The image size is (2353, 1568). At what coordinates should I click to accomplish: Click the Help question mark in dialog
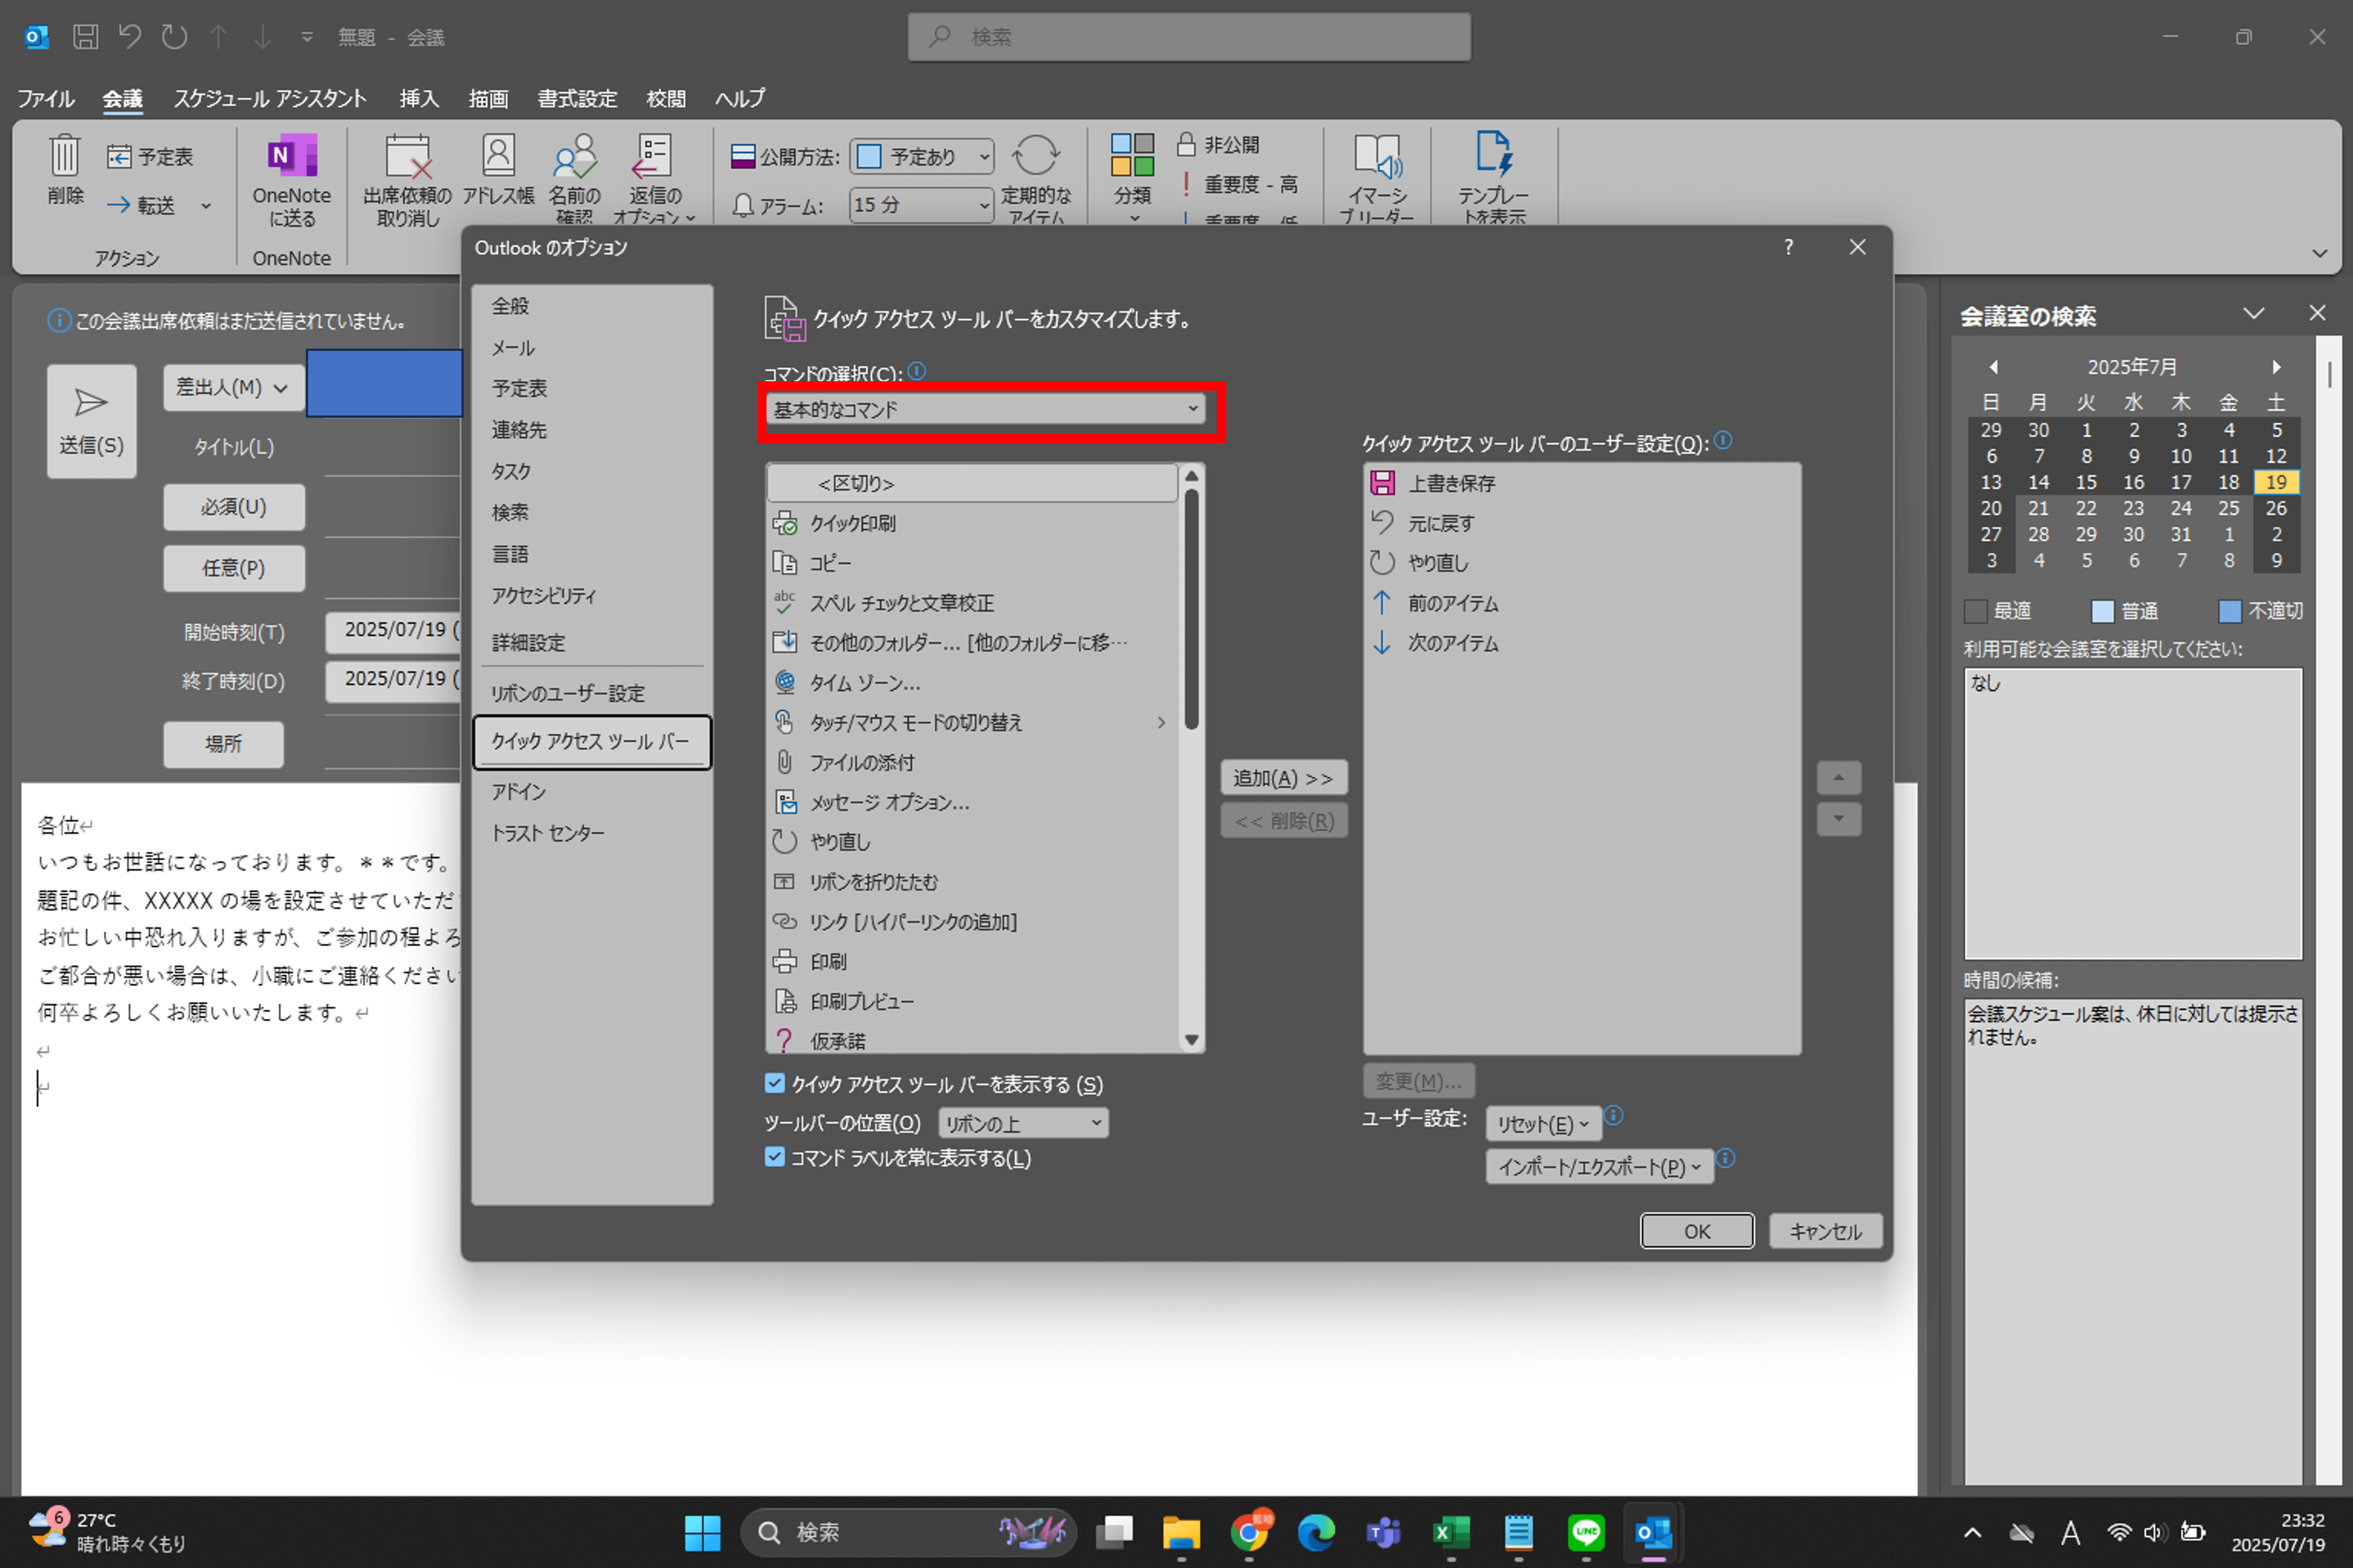coord(1788,247)
